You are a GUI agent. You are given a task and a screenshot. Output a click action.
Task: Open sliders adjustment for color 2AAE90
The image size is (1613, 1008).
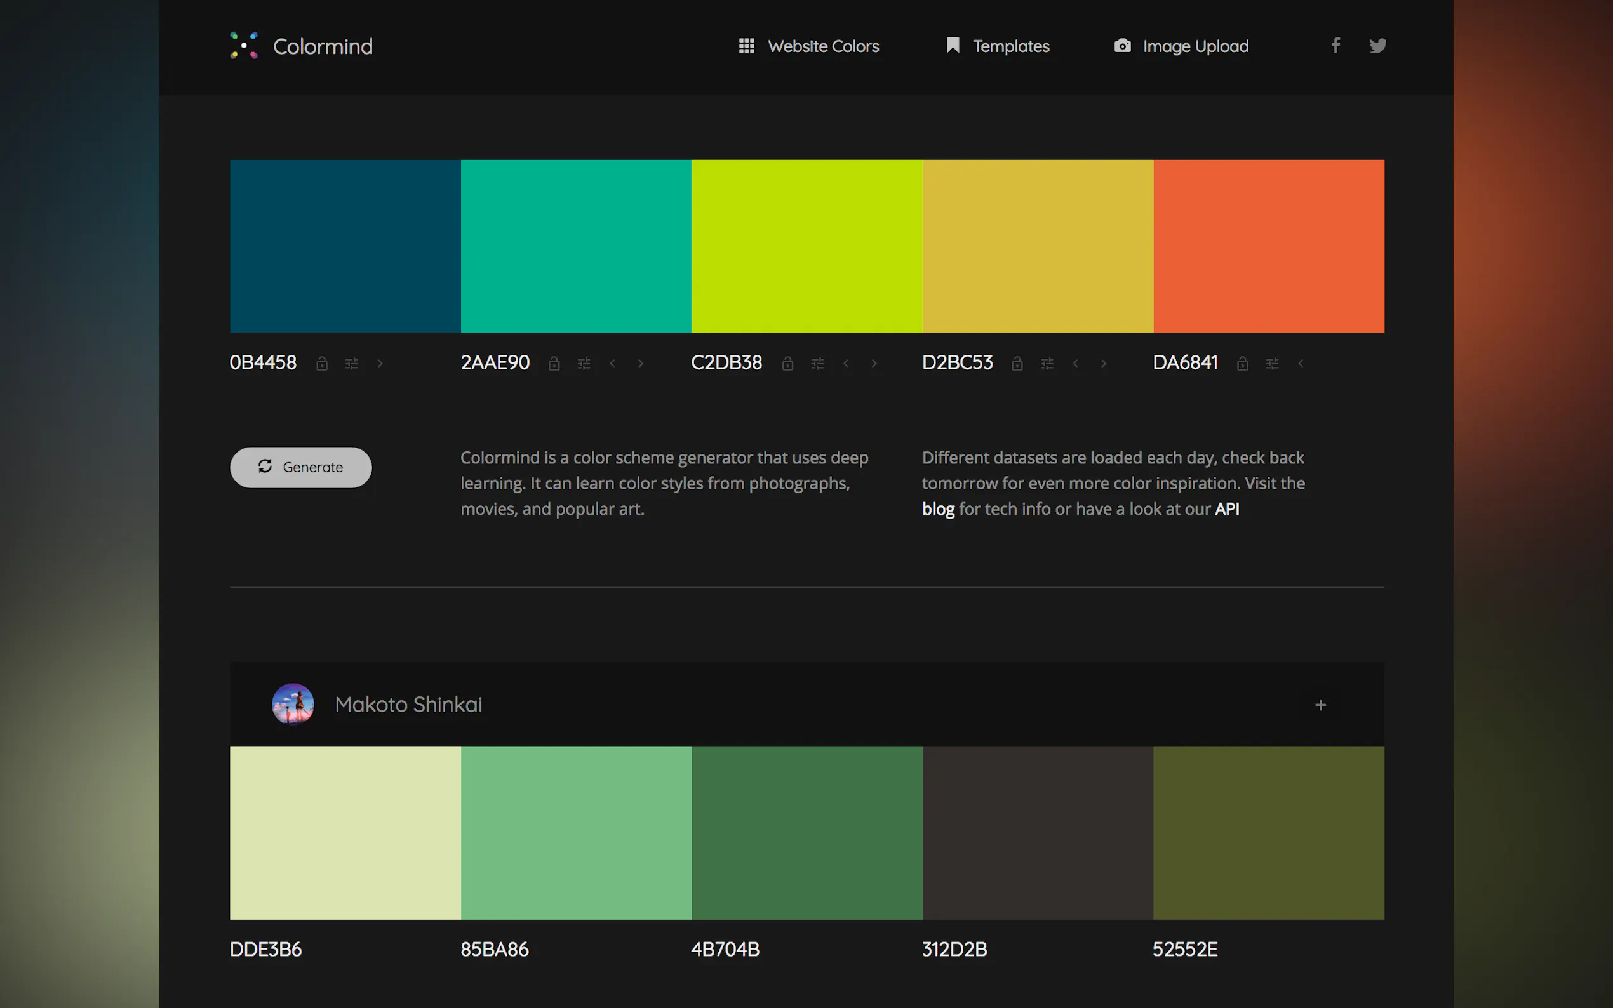pos(584,363)
